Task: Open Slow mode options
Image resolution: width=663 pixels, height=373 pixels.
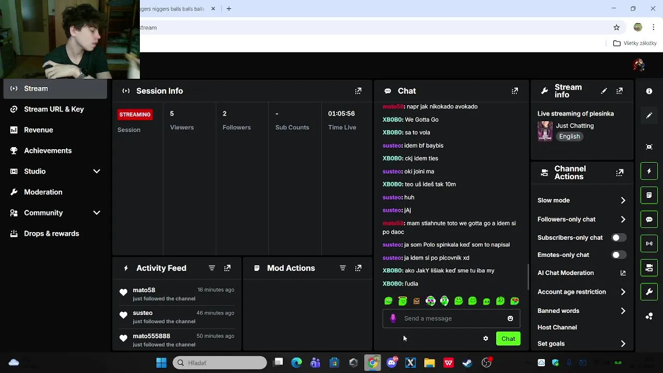Action: click(x=582, y=200)
